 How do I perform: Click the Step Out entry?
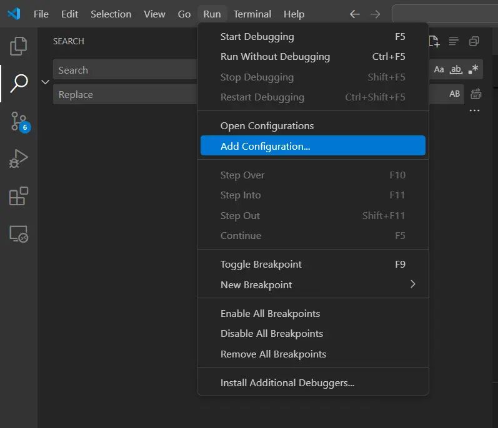313,216
